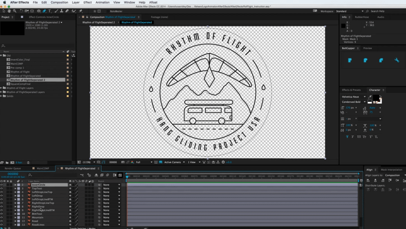The height and width of the screenshot is (229, 406).
Task: Select the Selection arrow tool
Action: (x=4, y=11)
